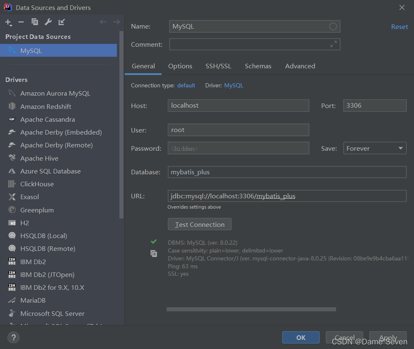Copy test connection result to clipboard

click(x=154, y=253)
